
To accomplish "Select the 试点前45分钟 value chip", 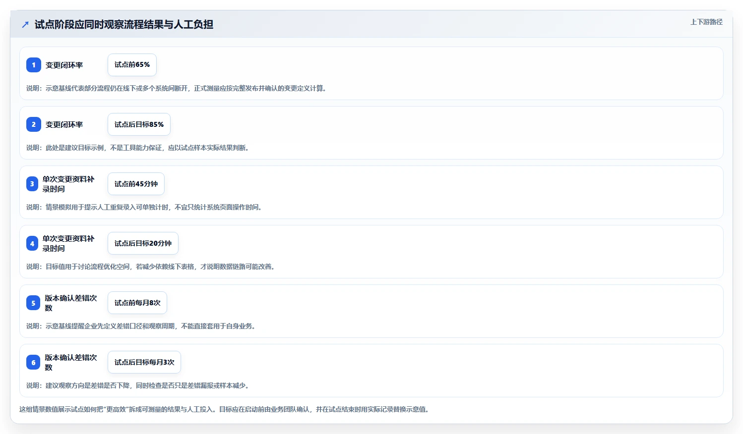I will 136,184.
